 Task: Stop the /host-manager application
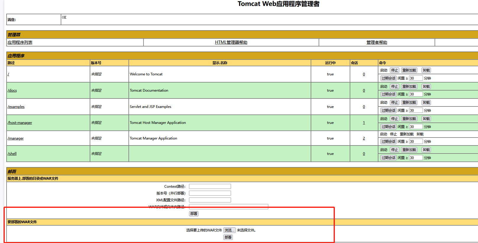coord(395,119)
